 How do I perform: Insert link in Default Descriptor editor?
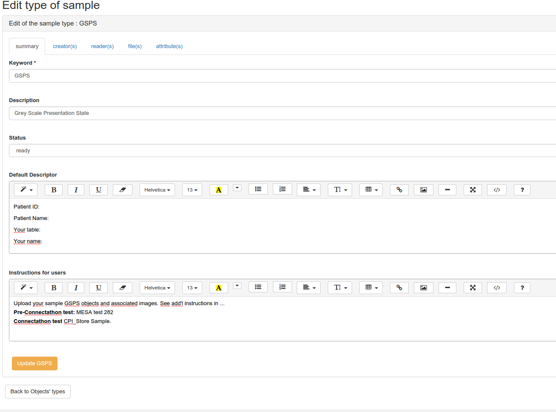(399, 190)
